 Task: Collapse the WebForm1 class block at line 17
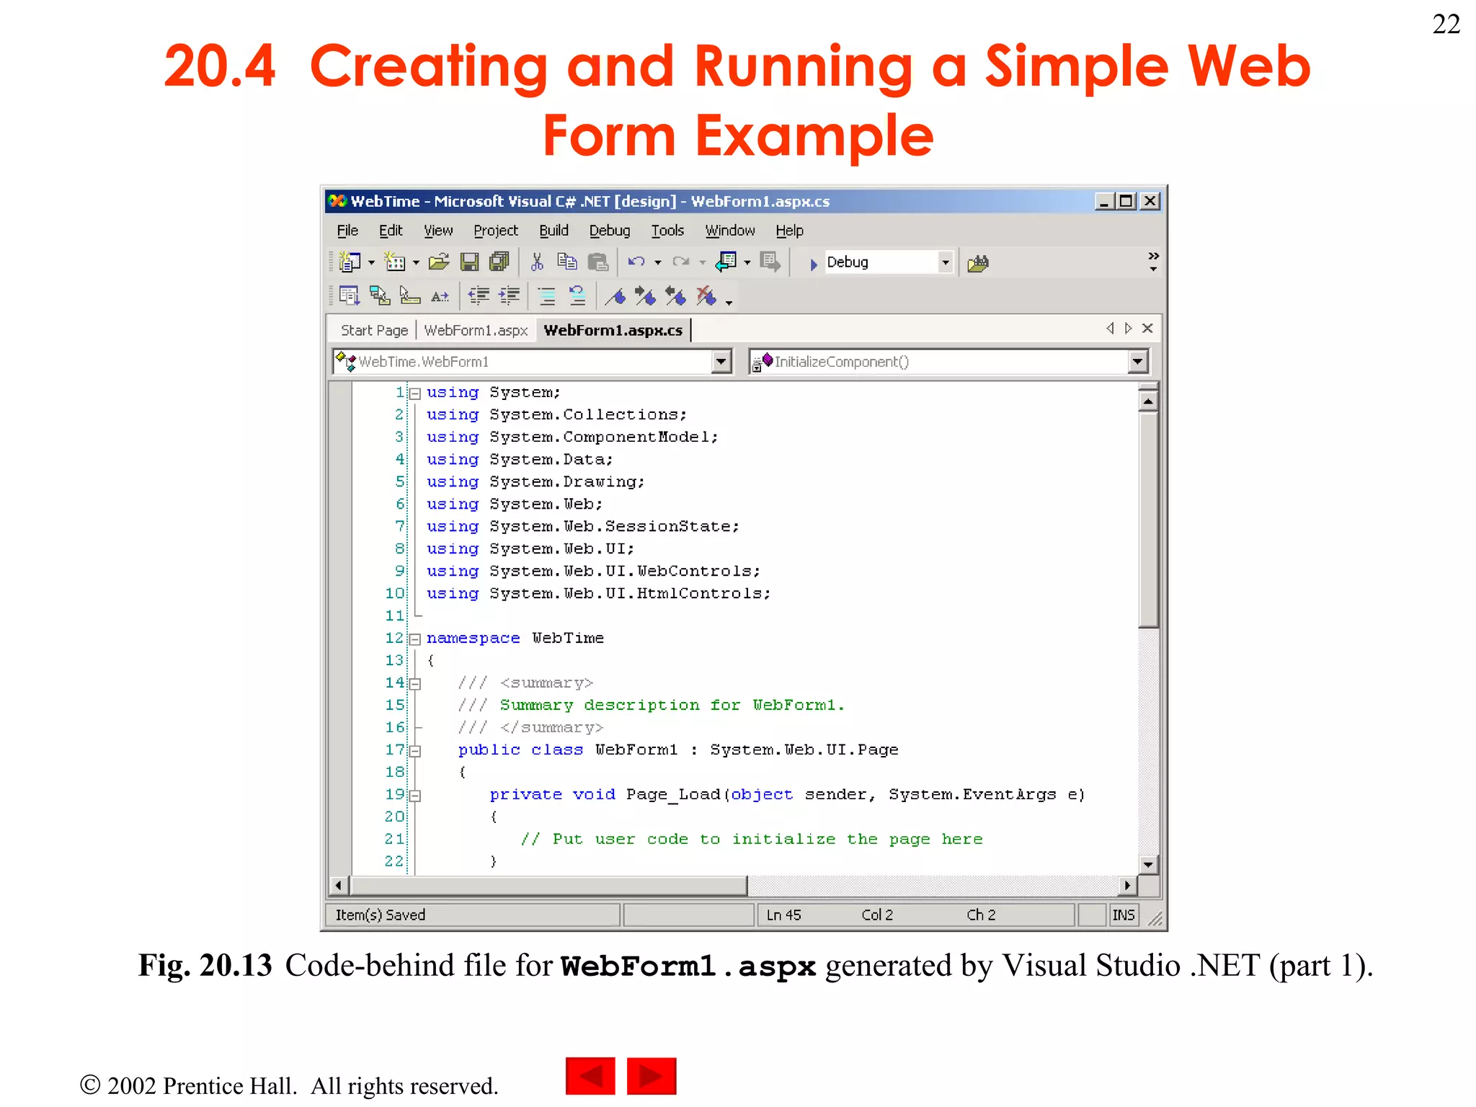coord(414,751)
